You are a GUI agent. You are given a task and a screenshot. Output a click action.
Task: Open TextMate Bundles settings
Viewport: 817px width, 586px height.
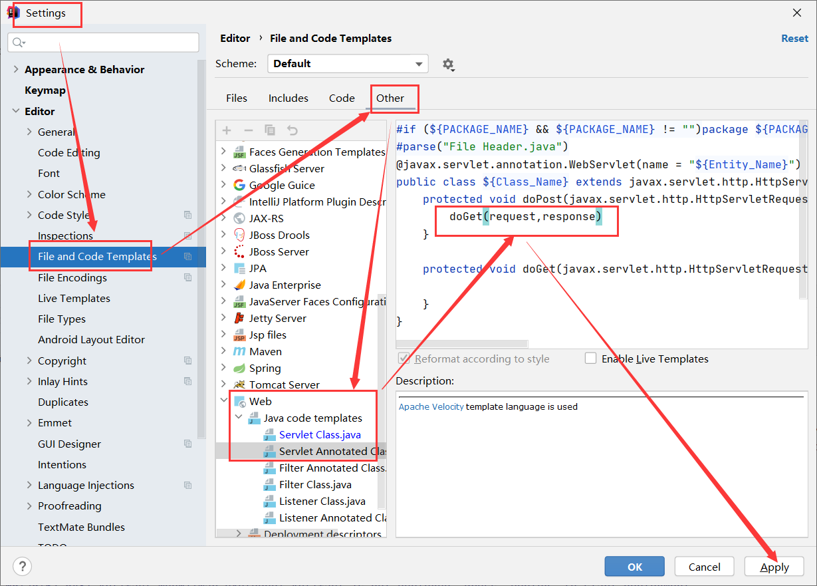tap(81, 527)
